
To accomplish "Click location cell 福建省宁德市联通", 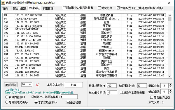I will pyautogui.click(x=106, y=72).
